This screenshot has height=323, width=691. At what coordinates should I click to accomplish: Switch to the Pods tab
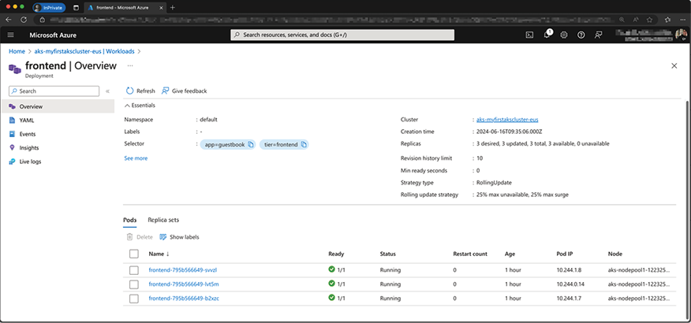(129, 220)
